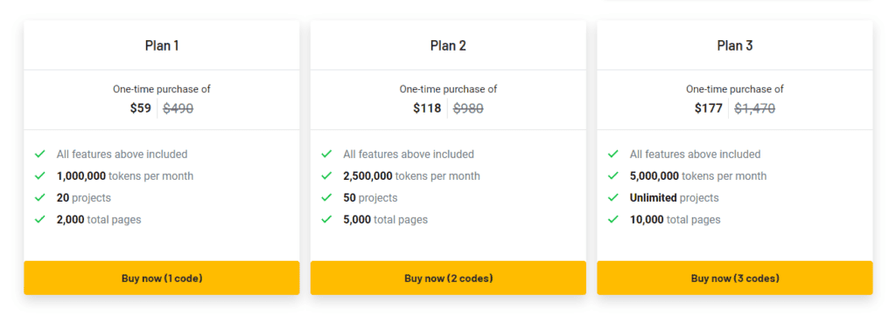
Task: Click the checkmark beside 5,000,000 tokens
Action: tap(613, 175)
